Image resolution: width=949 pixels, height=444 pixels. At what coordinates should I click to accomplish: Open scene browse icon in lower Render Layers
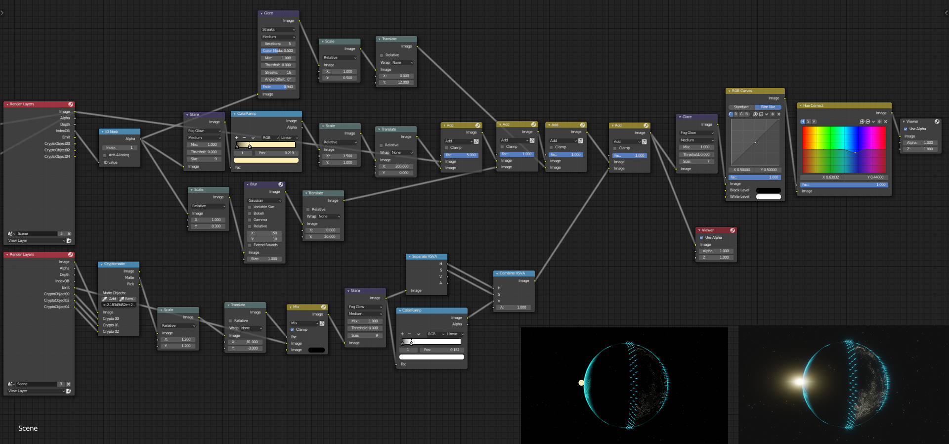click(x=11, y=384)
